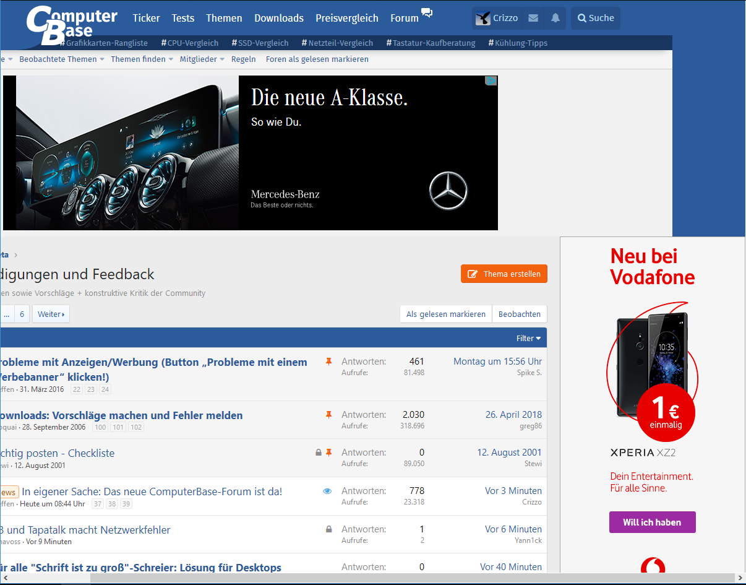Click 'Vor 40 Minuten' last post link
The image size is (746, 585).
coord(511,567)
